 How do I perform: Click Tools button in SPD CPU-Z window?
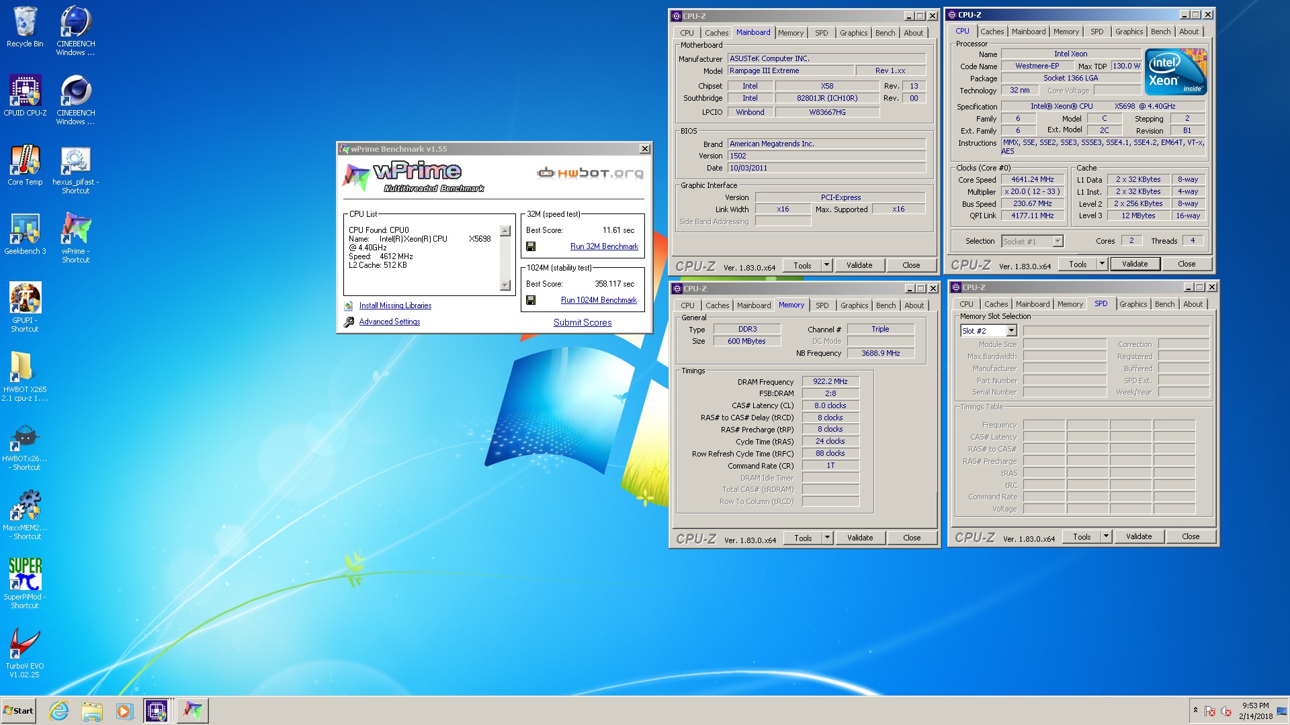(1082, 536)
